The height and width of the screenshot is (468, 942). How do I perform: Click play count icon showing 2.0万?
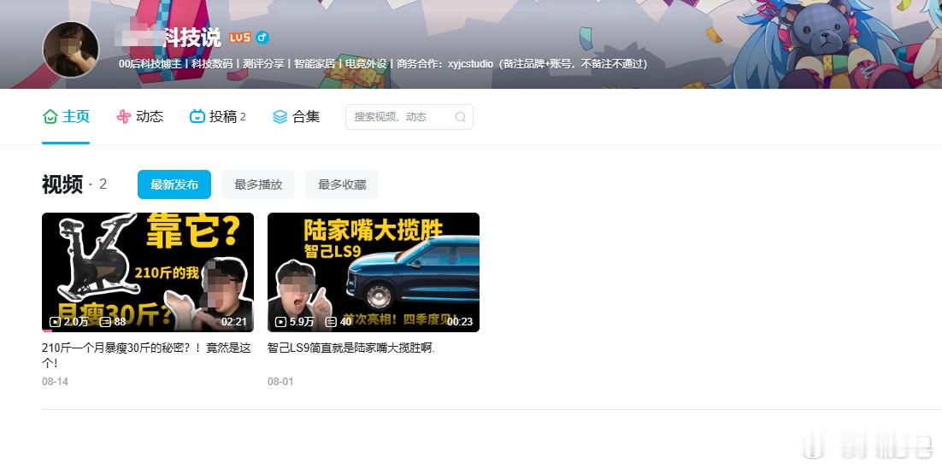click(55, 322)
